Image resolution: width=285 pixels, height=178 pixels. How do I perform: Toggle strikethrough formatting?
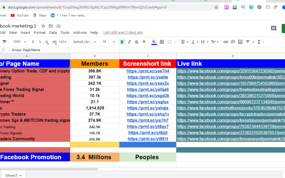click(137, 42)
